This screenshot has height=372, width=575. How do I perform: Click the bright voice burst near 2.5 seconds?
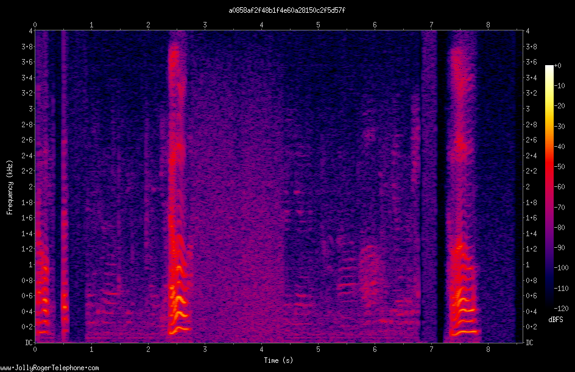[x=178, y=187]
